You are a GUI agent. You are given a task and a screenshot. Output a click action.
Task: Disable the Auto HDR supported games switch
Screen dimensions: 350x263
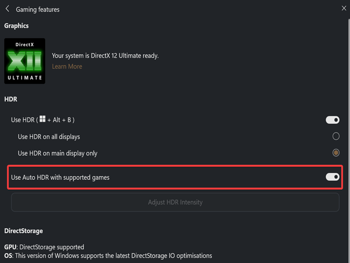[x=332, y=177]
